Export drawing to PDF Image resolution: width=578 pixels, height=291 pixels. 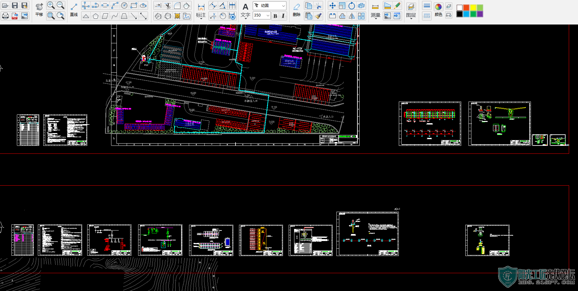coord(15,16)
